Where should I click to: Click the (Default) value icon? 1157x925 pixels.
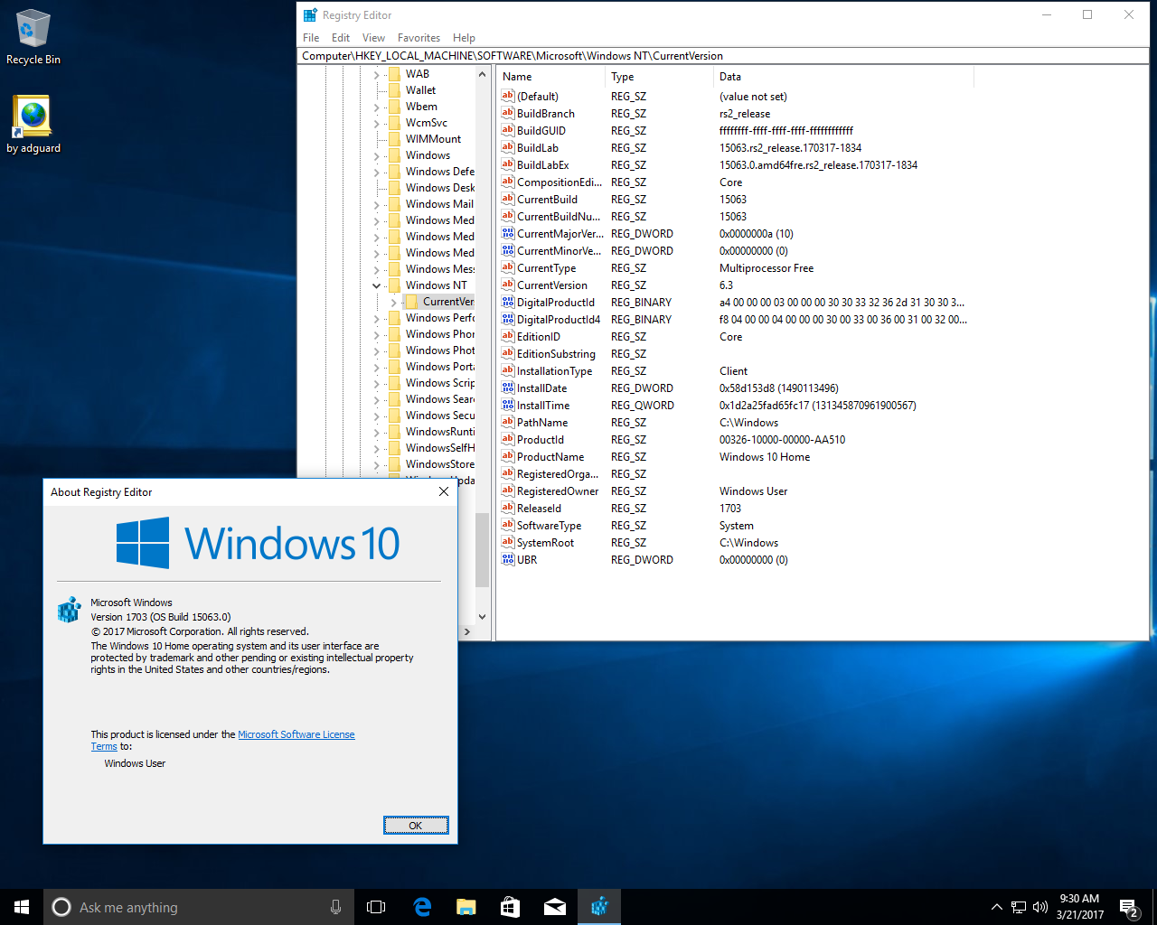coord(508,96)
